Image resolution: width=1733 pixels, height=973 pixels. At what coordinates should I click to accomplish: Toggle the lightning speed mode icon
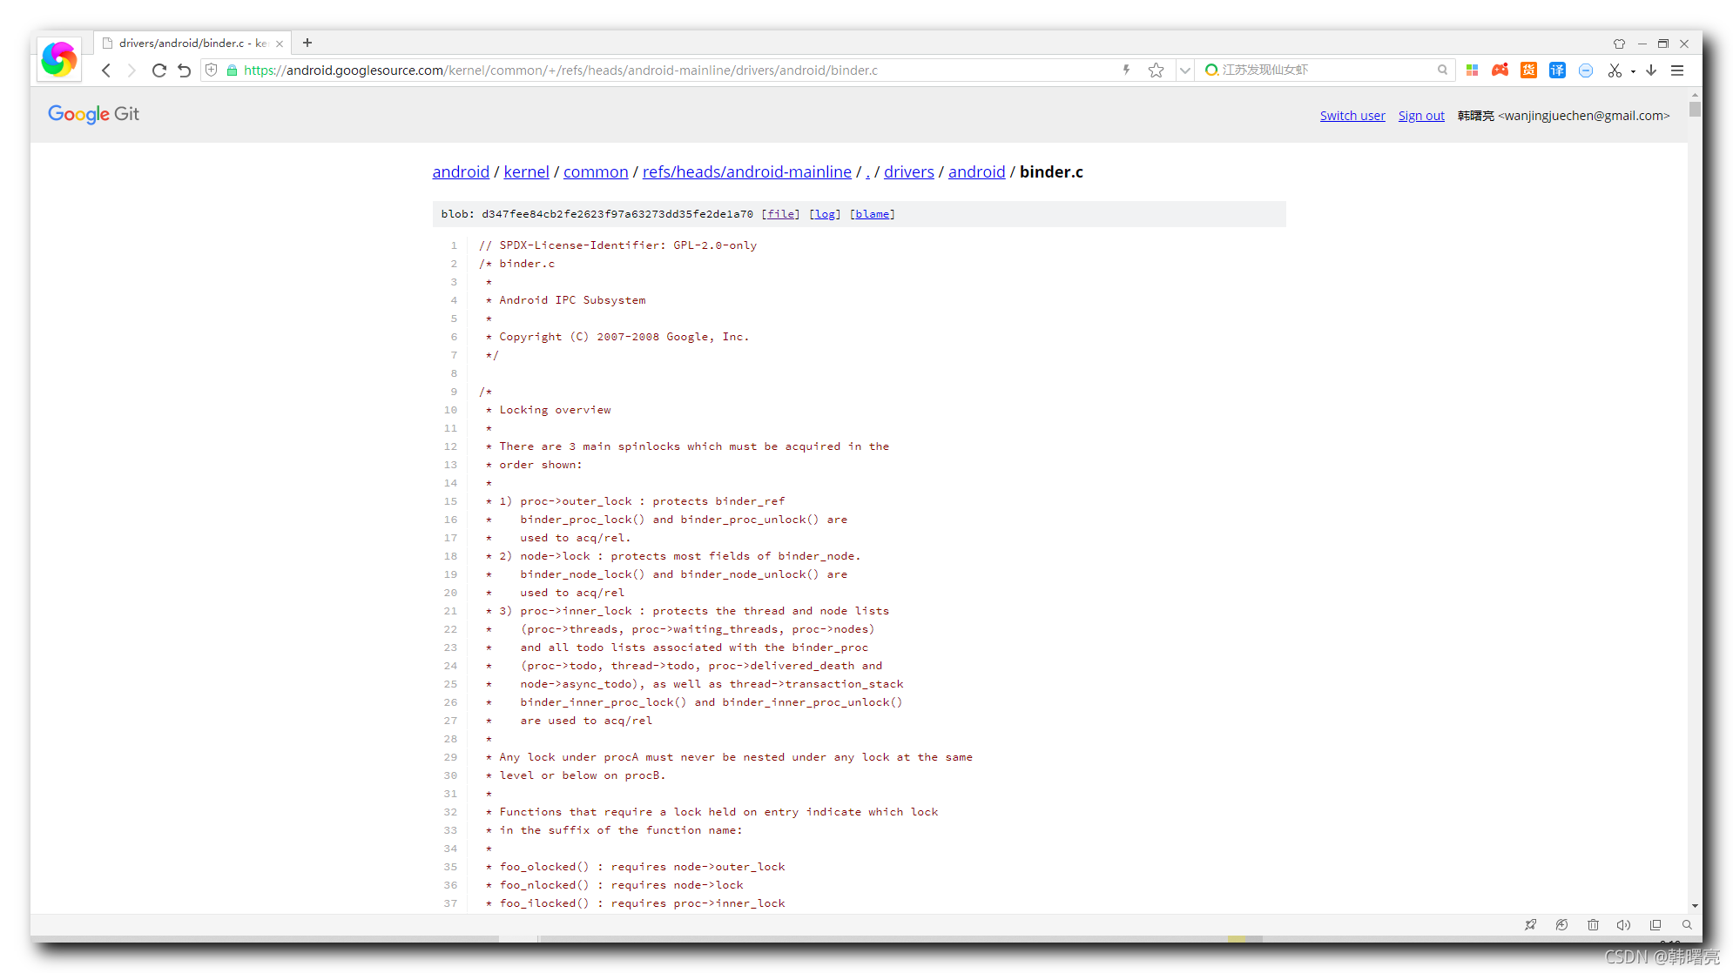(x=1126, y=70)
